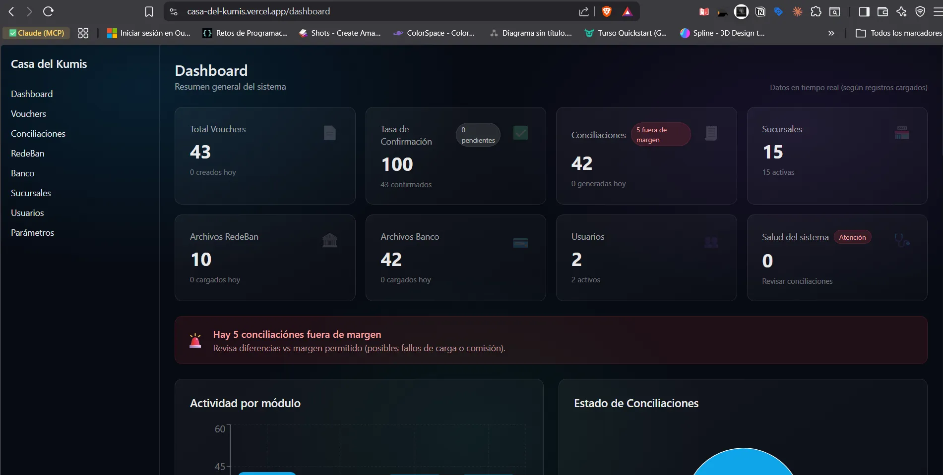The image size is (943, 475).
Task: Select Dashboard in sidebar
Action: click(32, 94)
